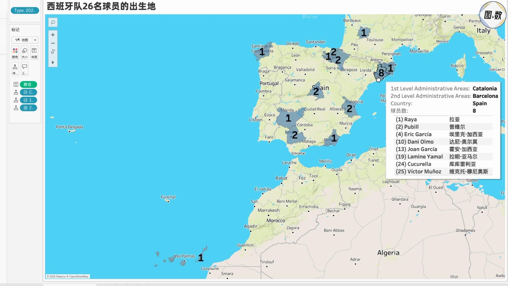This screenshot has height=286, width=508.
Task: Click the Valencia region marked 2
Action: pyautogui.click(x=349, y=109)
